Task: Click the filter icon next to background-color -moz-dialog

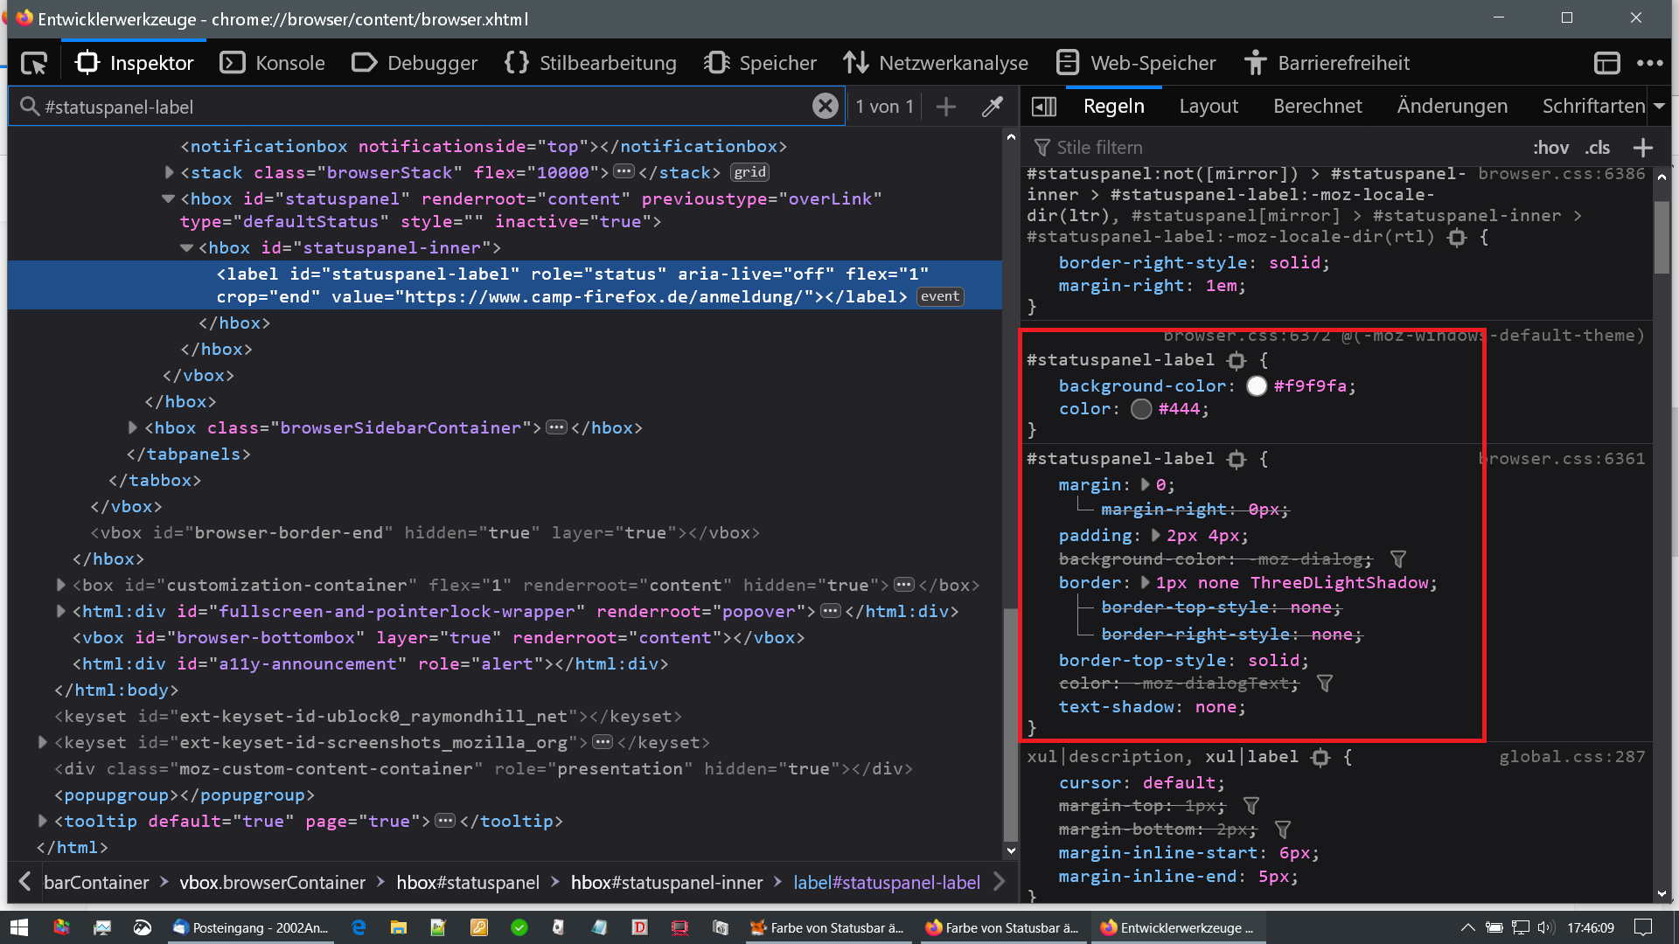Action: [x=1398, y=559]
